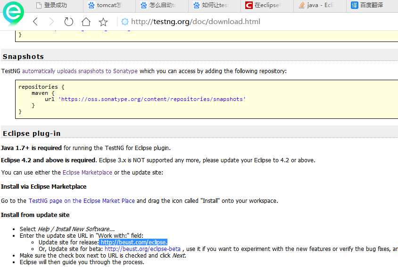Click the Stack Overflow icon on java tab

[x=301, y=5]
